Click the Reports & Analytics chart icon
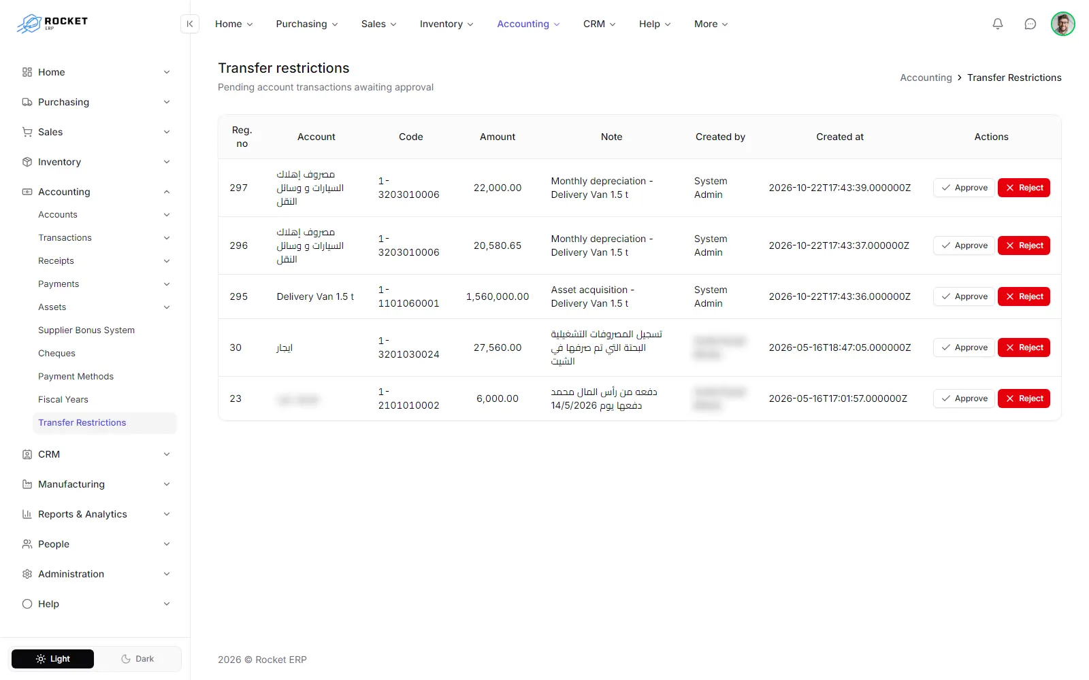 click(27, 514)
